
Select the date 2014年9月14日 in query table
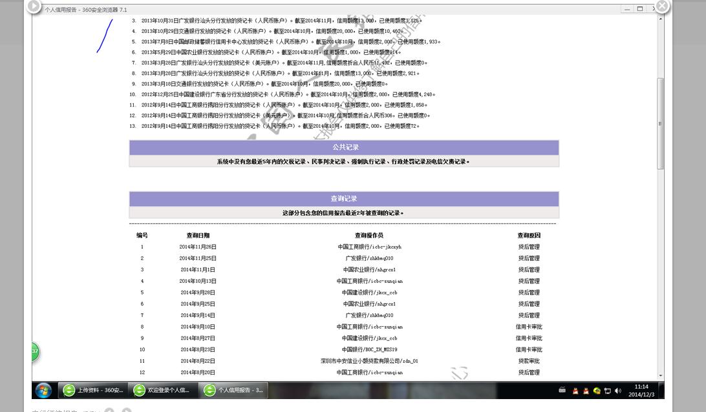tap(198, 315)
